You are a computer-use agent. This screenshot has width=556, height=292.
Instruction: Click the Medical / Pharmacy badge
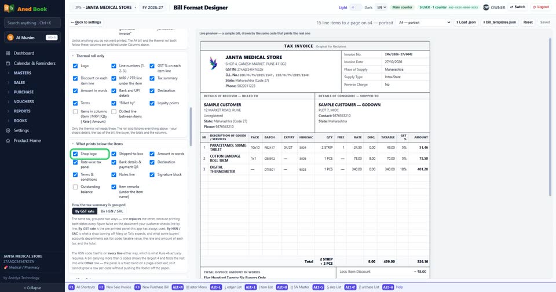point(21,268)
